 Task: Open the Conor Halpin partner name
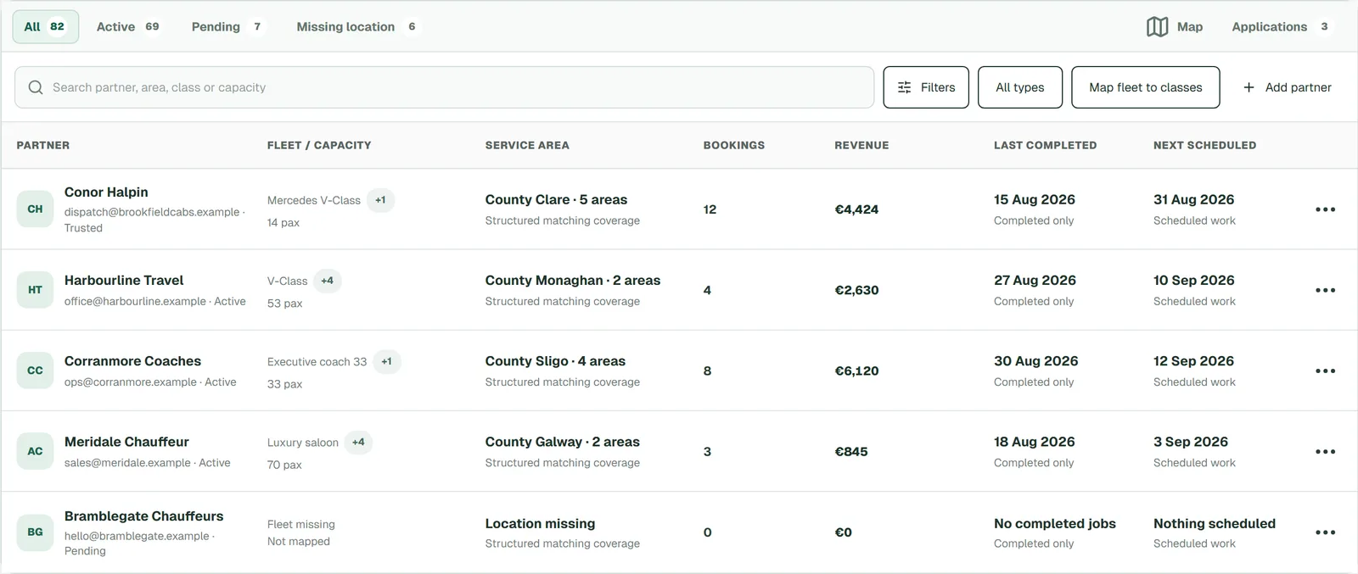coord(106,192)
